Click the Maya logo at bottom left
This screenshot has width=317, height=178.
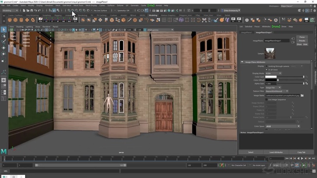pos(3,151)
